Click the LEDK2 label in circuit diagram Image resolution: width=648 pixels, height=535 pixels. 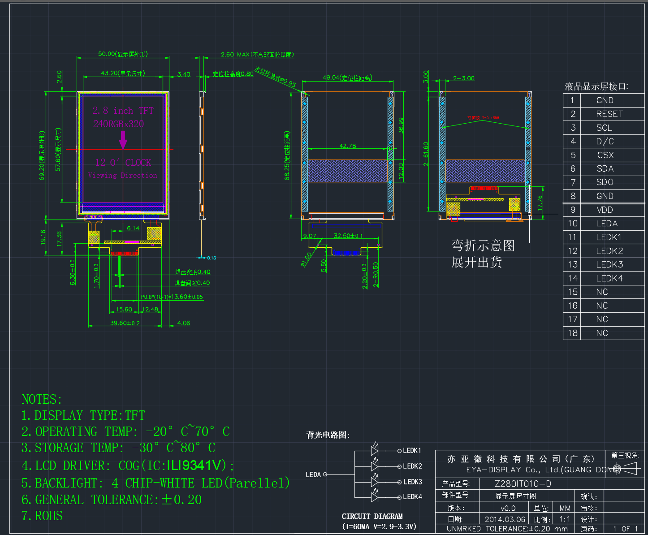tap(412, 466)
